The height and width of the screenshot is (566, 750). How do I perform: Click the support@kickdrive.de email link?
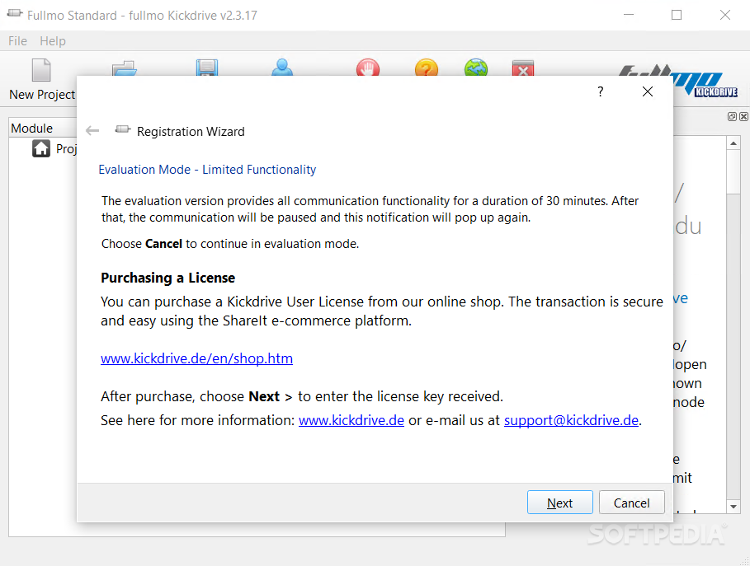(x=571, y=420)
